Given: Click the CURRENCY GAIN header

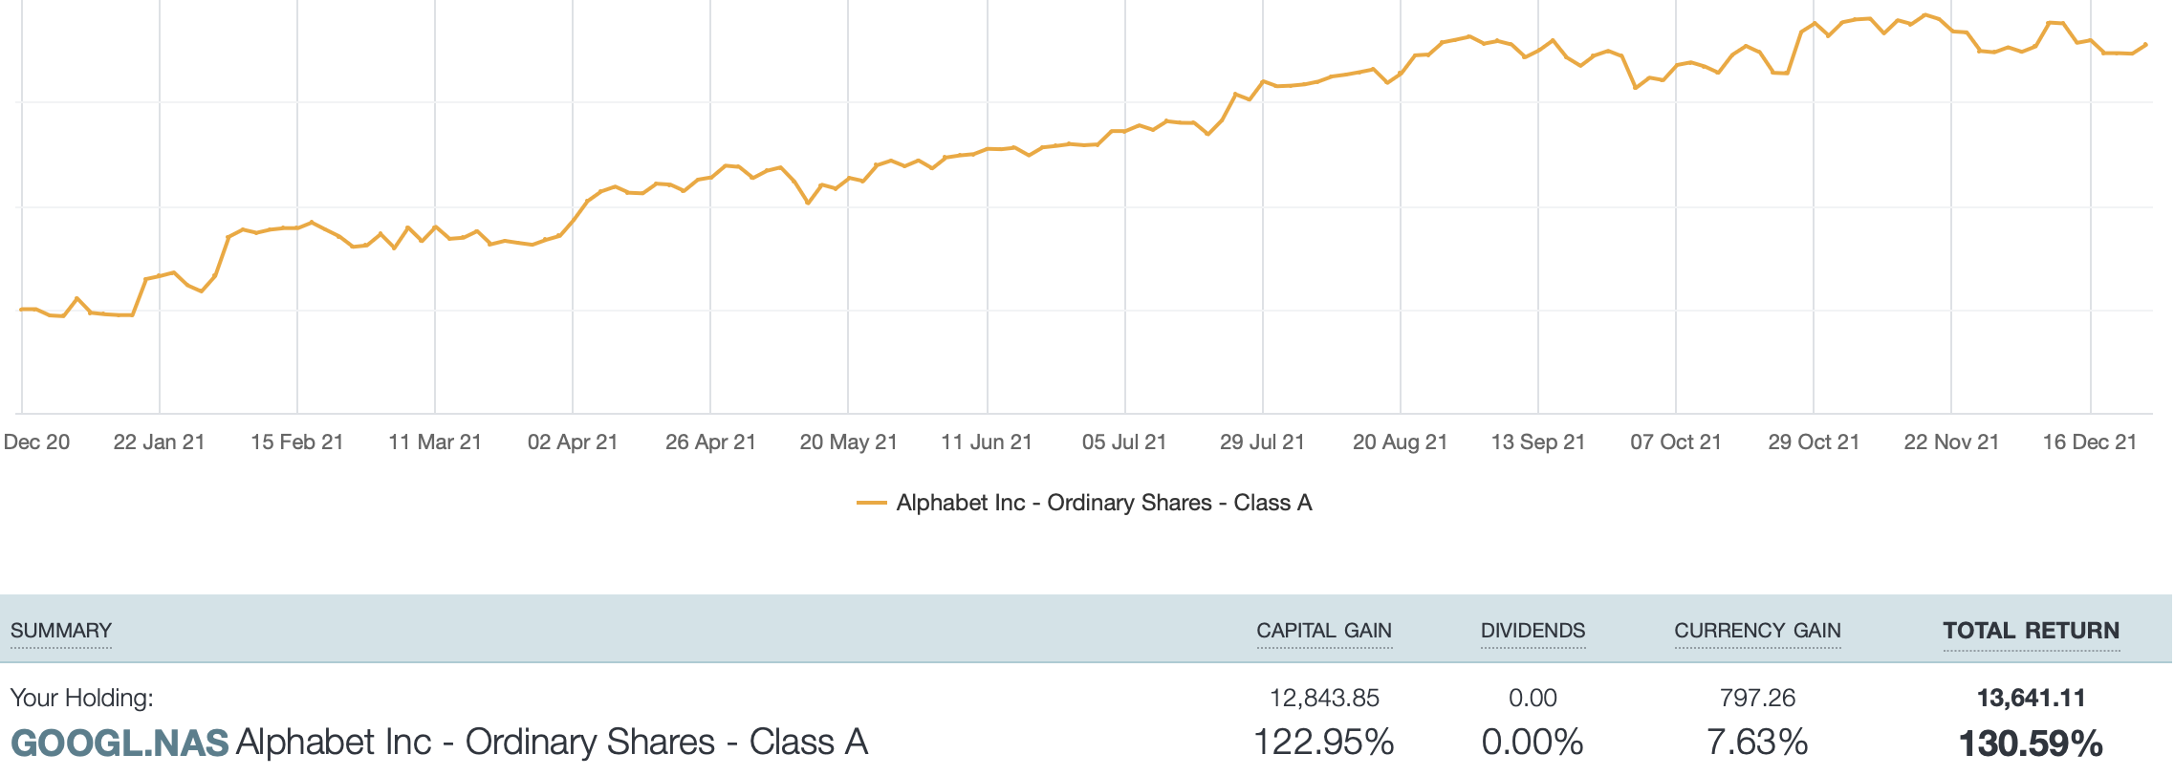Looking at the screenshot, I should point(1757,631).
